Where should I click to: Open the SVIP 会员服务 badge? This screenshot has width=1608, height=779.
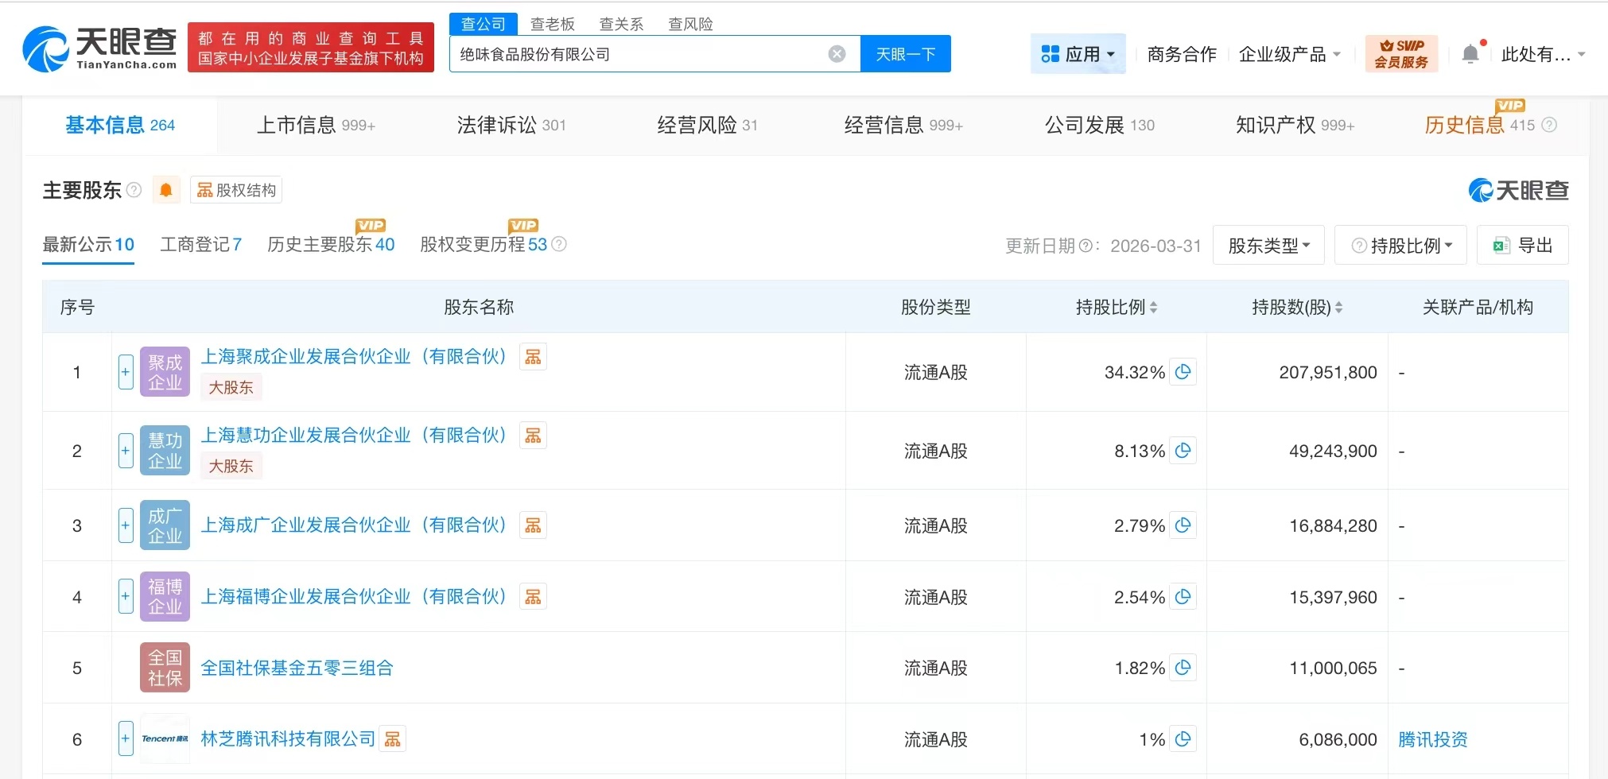(x=1401, y=53)
